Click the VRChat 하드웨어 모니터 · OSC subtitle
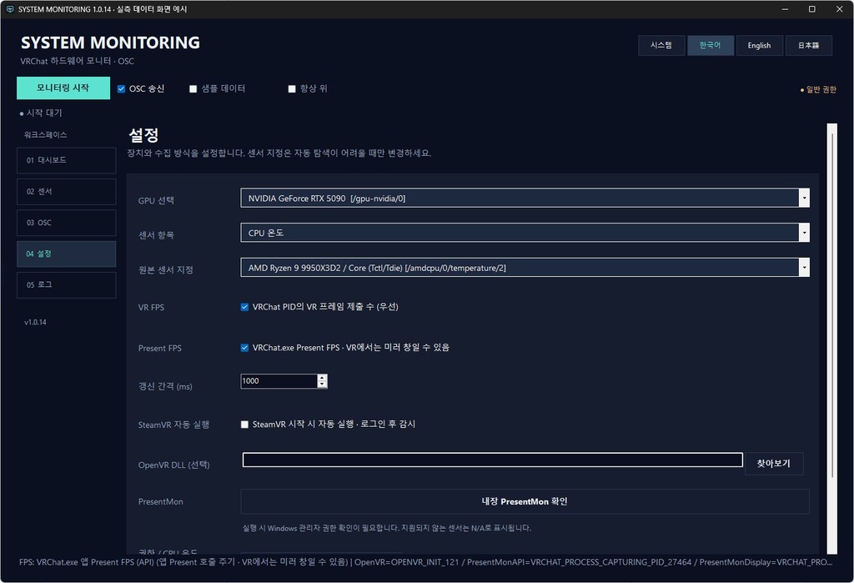The width and height of the screenshot is (854, 583). click(77, 61)
